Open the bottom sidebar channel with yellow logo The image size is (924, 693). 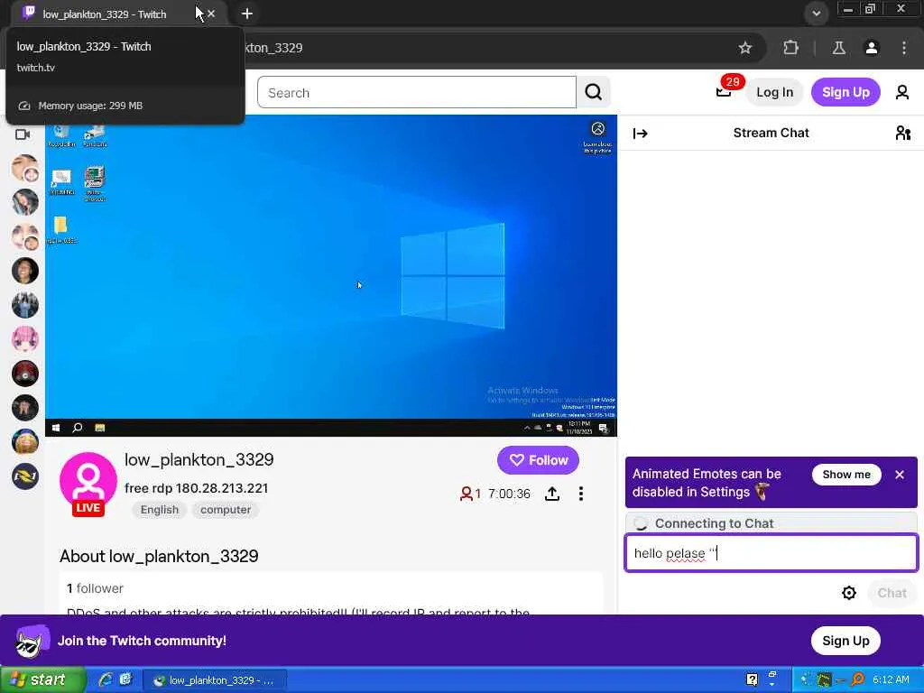(24, 476)
